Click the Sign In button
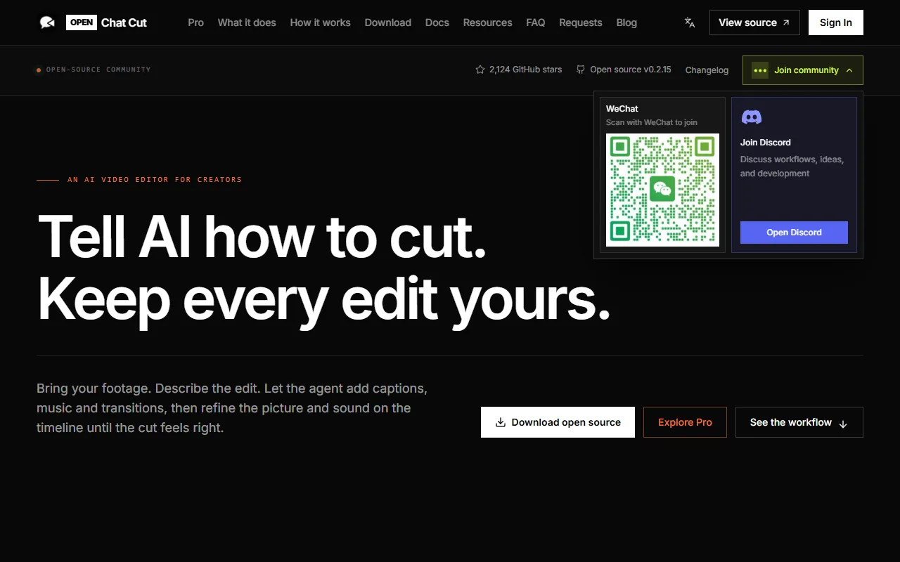 (836, 22)
